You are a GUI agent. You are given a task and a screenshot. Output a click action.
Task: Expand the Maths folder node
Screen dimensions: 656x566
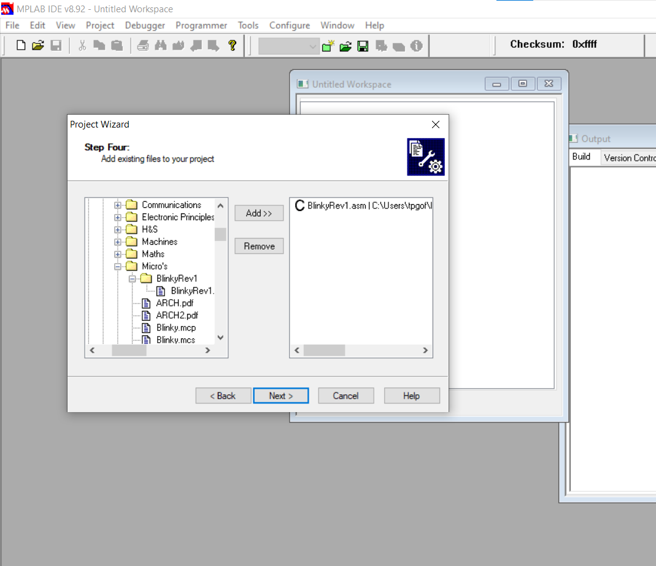pyautogui.click(x=118, y=254)
